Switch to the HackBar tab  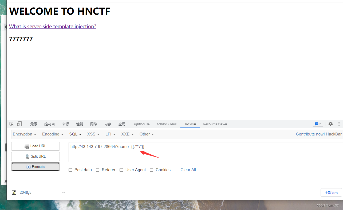pyautogui.click(x=190, y=124)
